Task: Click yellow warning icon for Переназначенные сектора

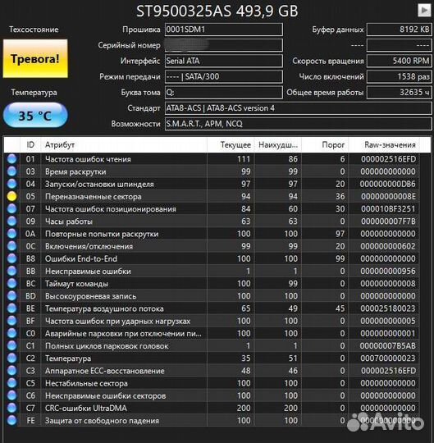Action: pyautogui.click(x=11, y=196)
